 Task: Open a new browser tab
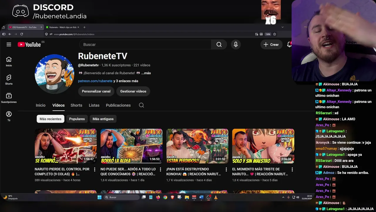tap(84, 27)
